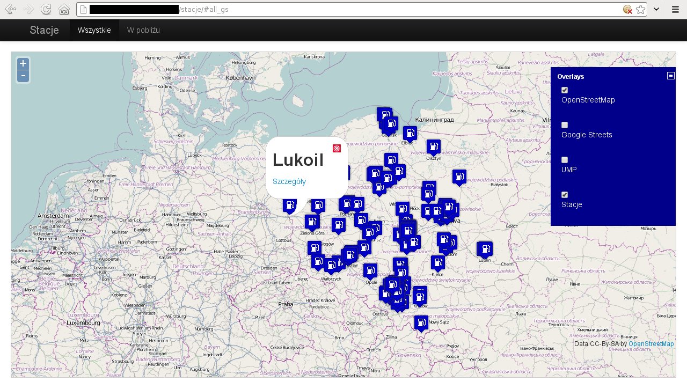Go back using browser back arrow
Screen dimensions: 687x389
click(10, 9)
